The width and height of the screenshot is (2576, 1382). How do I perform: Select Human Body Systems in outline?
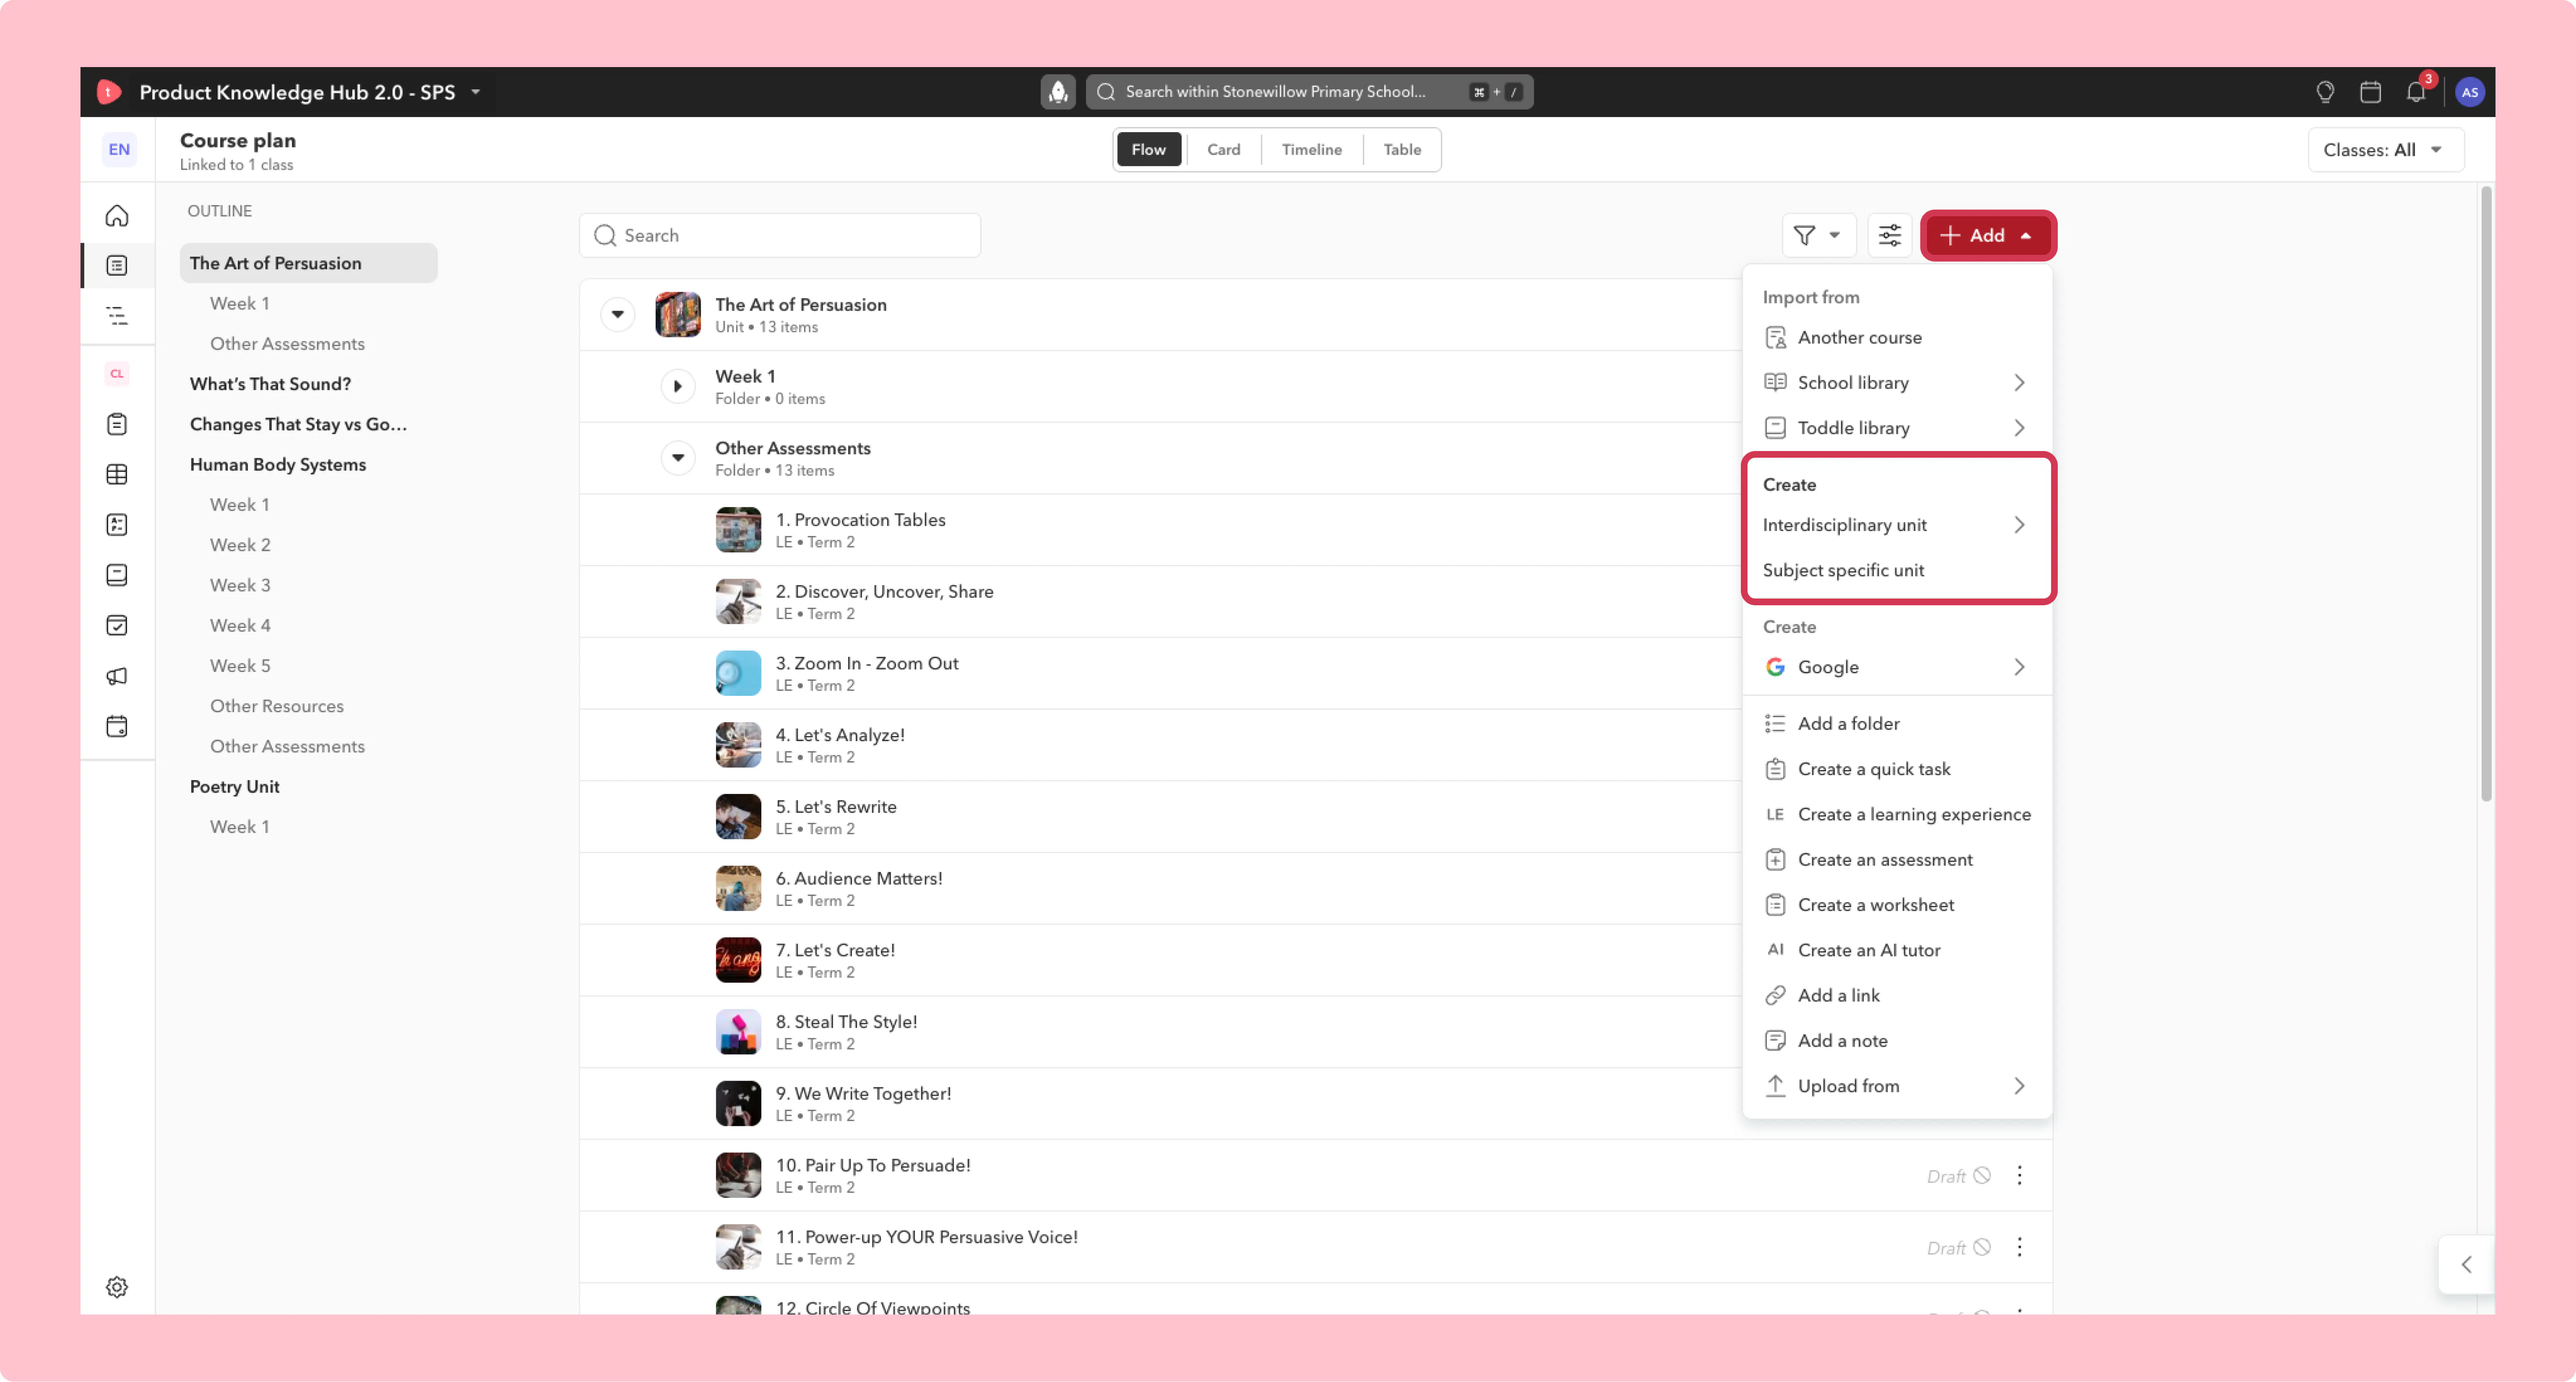click(278, 465)
